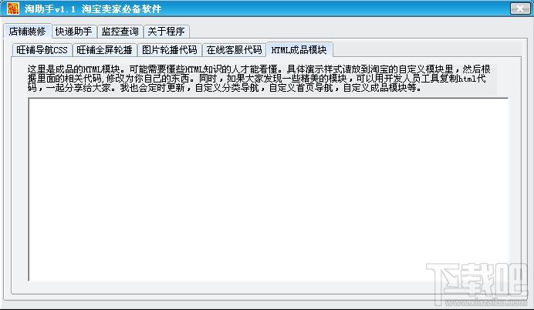Click blank tab strip right of 关于程序
The height and width of the screenshot is (310, 534).
354,32
